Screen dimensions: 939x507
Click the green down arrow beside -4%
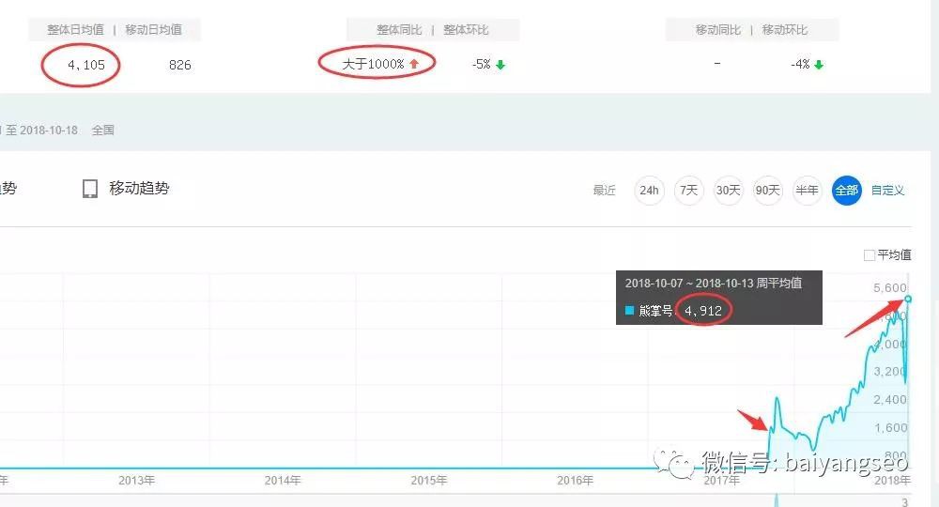click(x=819, y=65)
